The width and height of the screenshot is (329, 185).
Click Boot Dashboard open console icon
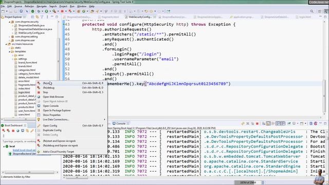click(23, 131)
